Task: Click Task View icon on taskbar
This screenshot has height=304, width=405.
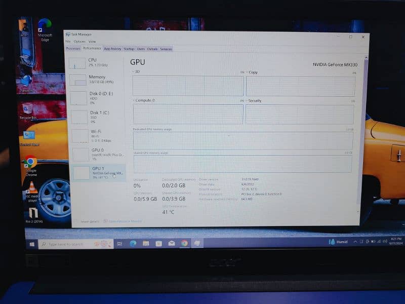Action: click(120, 244)
